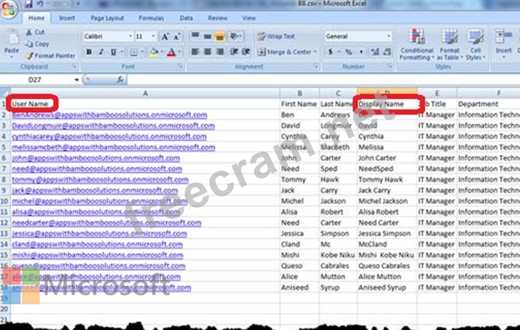
Task: Click the Office Button orb
Action: pyautogui.click(x=8, y=8)
